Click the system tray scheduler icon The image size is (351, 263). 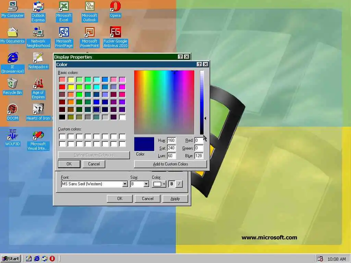pyautogui.click(x=320, y=259)
